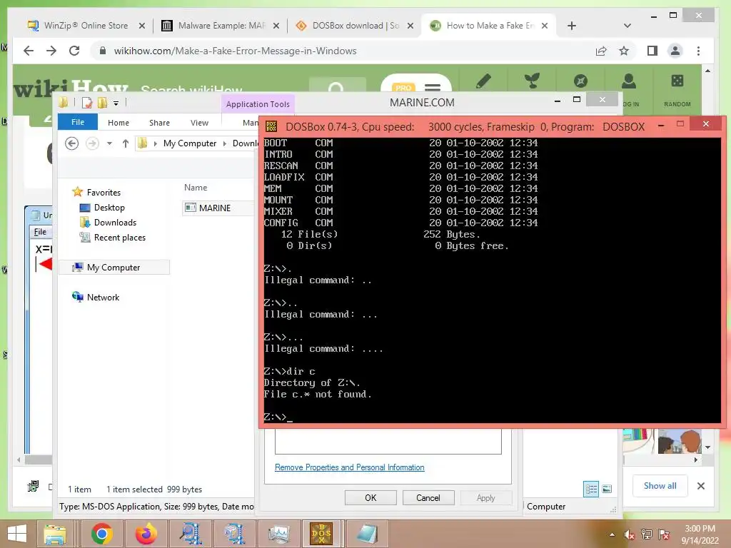Switch Explorer to large icons view
The width and height of the screenshot is (731, 548).
pyautogui.click(x=607, y=489)
